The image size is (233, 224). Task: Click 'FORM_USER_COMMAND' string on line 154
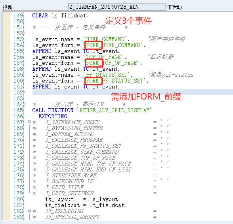click(113, 45)
